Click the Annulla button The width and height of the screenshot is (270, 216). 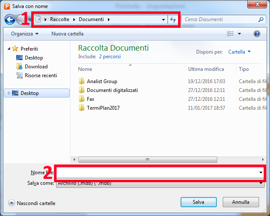point(241,202)
